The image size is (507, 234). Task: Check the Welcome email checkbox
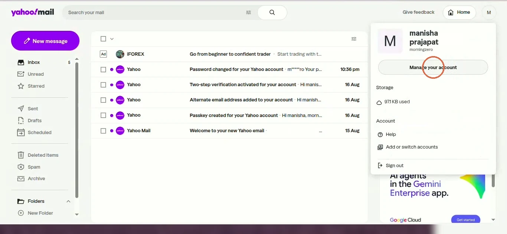103,131
